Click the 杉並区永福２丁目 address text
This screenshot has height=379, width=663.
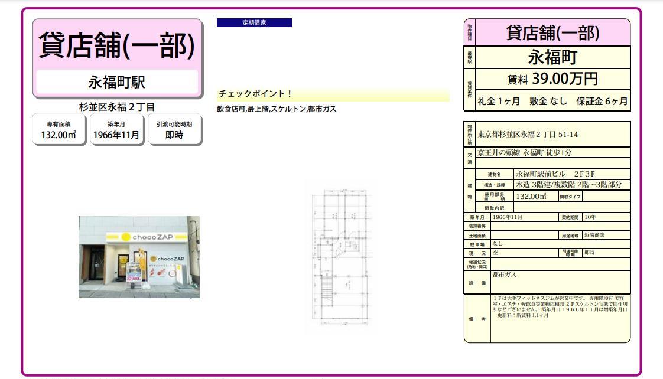click(117, 107)
